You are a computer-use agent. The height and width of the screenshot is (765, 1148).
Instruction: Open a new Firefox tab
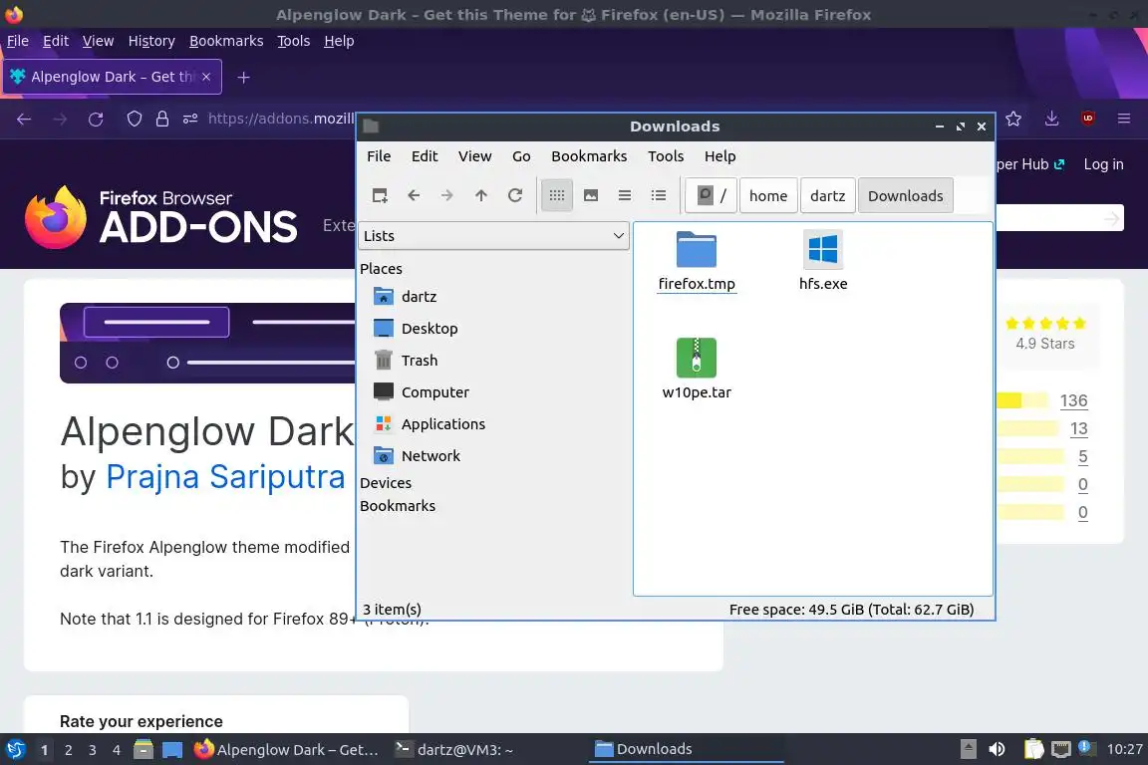(x=244, y=77)
